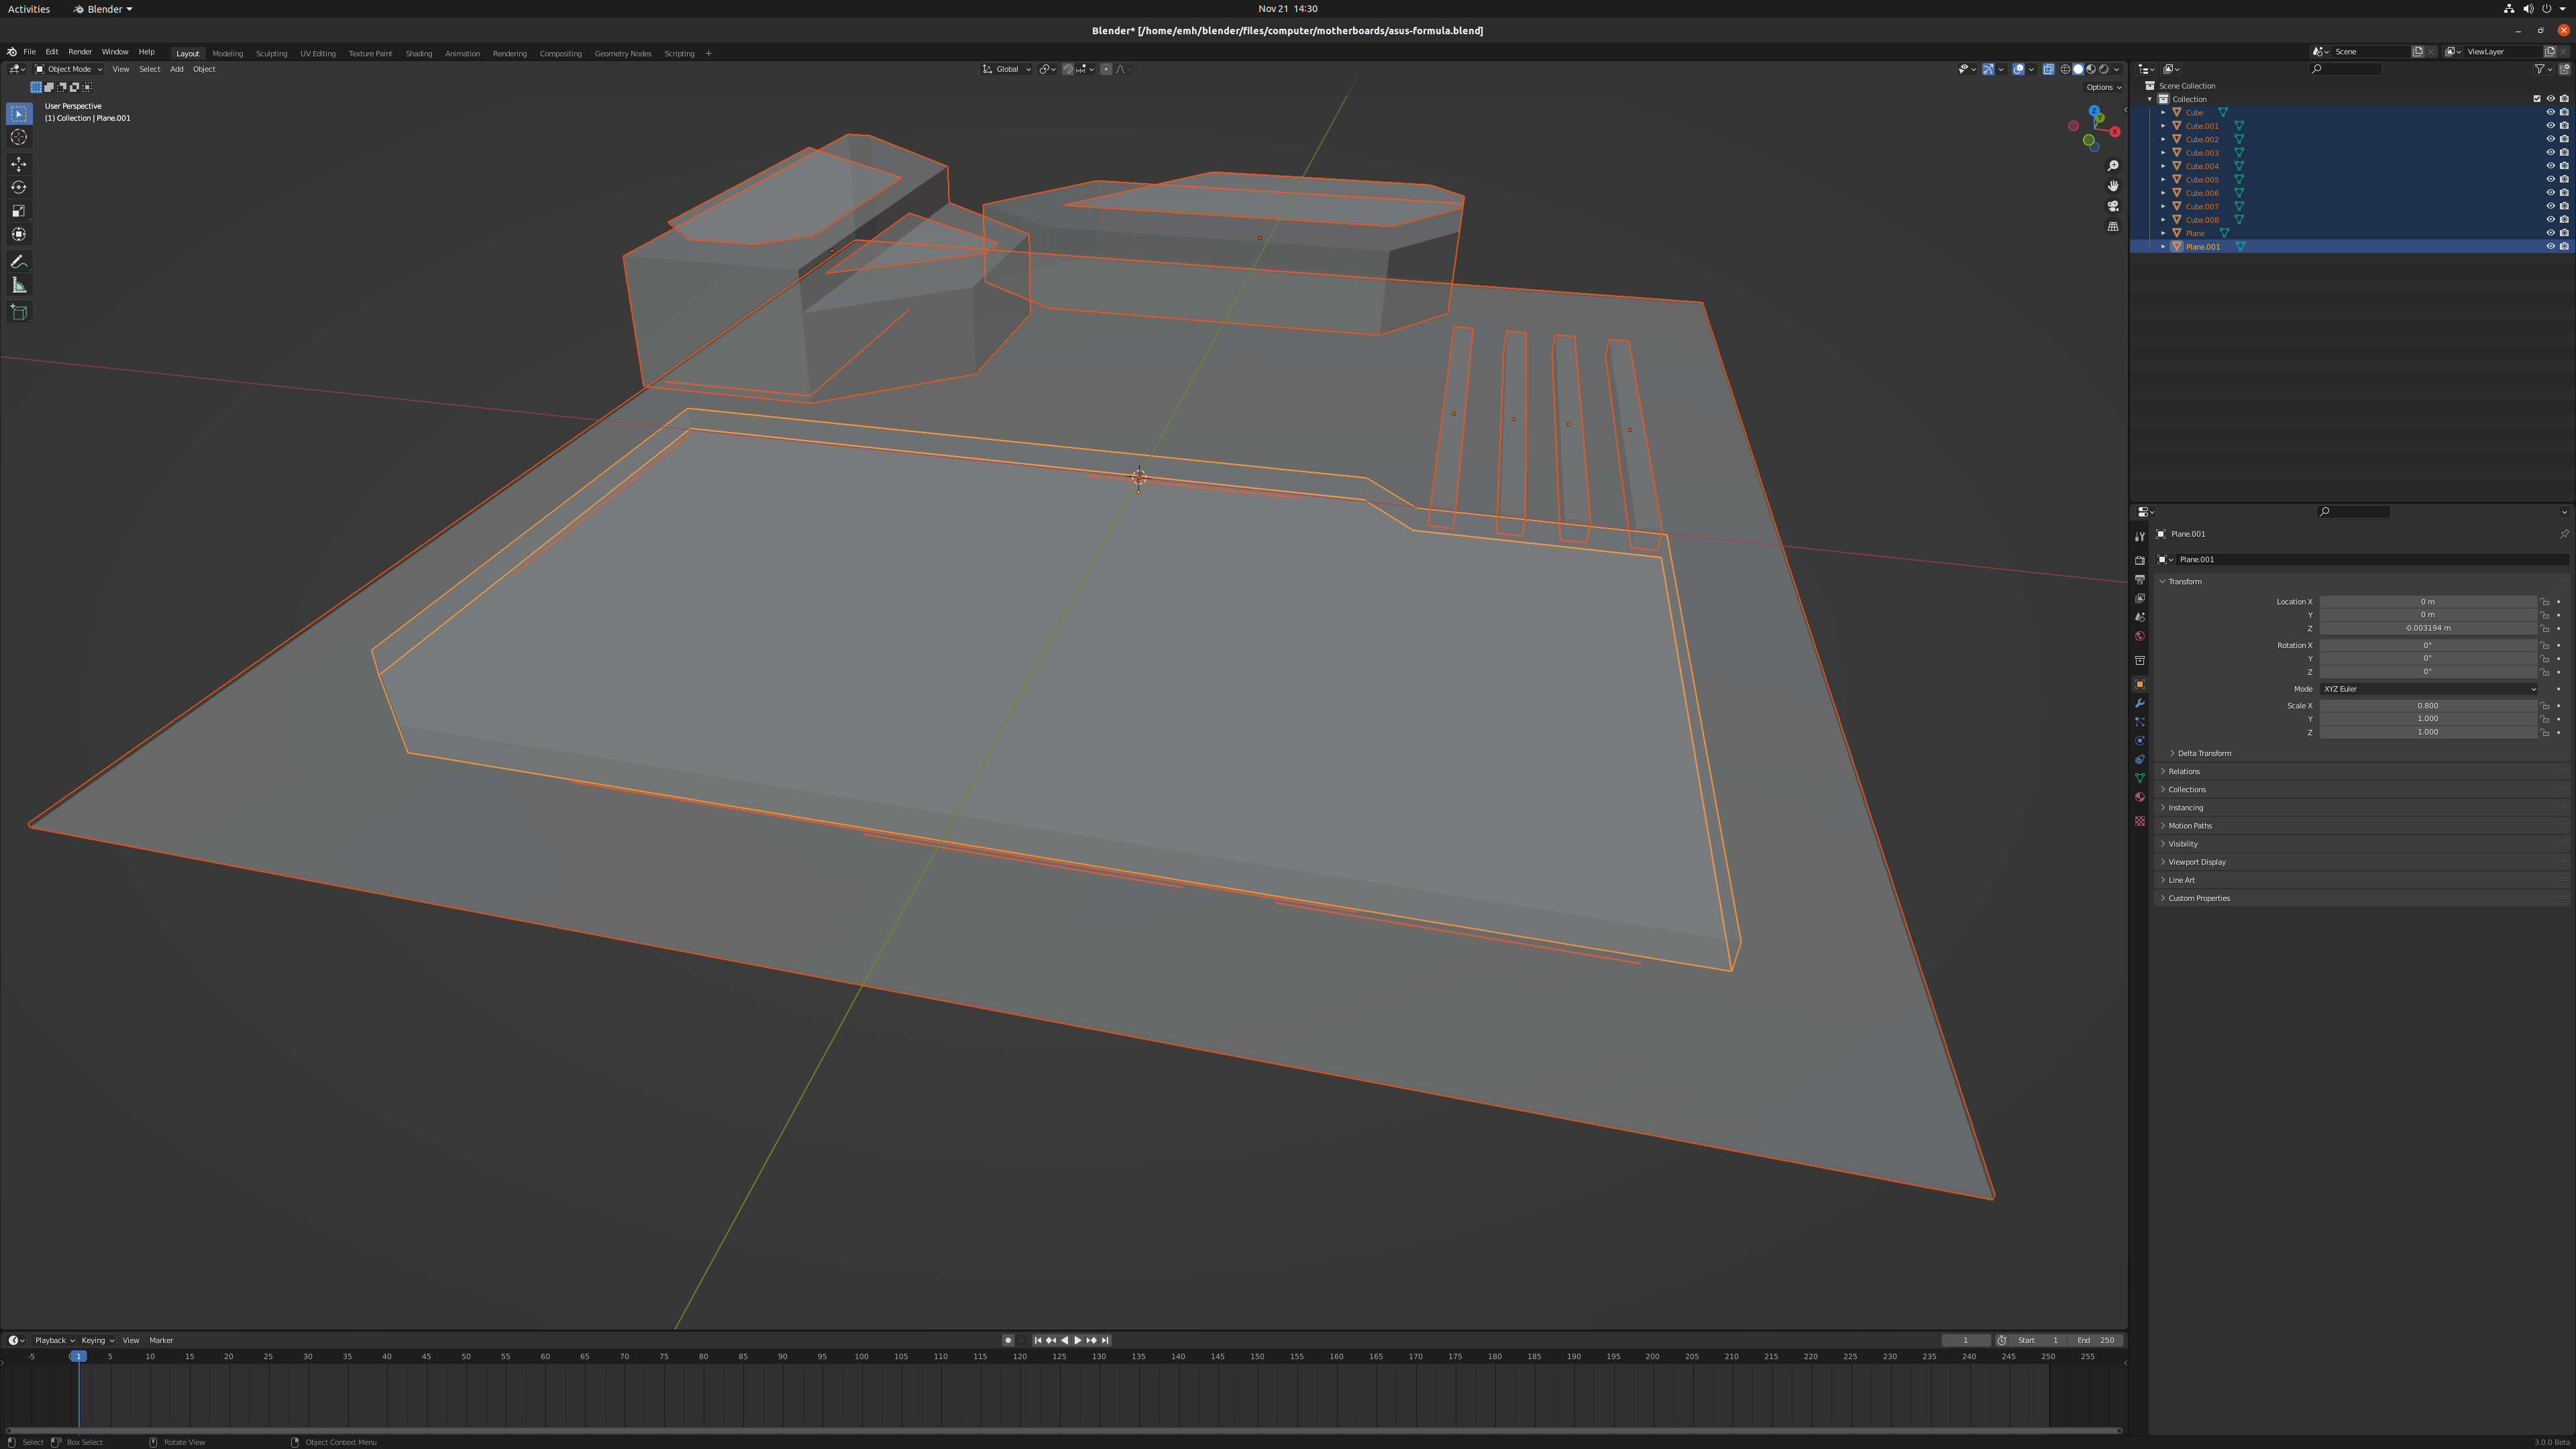The width and height of the screenshot is (2576, 1449).
Task: Activate the Scale tool
Action: tap(19, 211)
